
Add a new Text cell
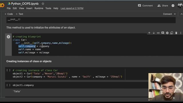click(x=19, y=14)
